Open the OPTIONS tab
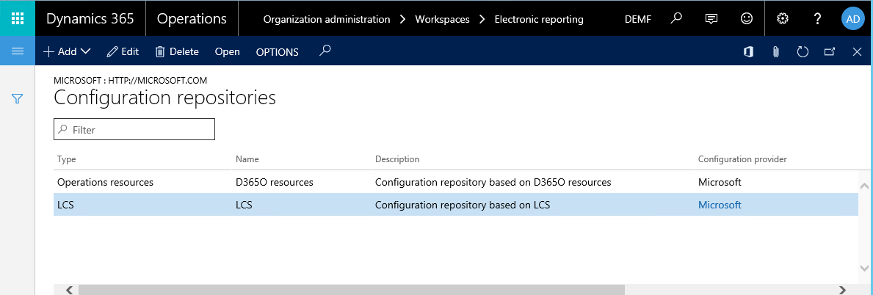The width and height of the screenshot is (873, 295). click(278, 52)
